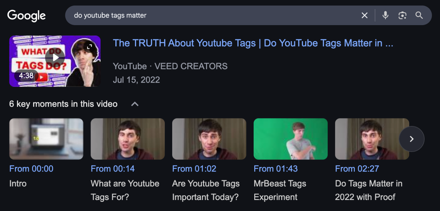Open the Intro key moment thumbnail
440x211 pixels.
(46, 139)
